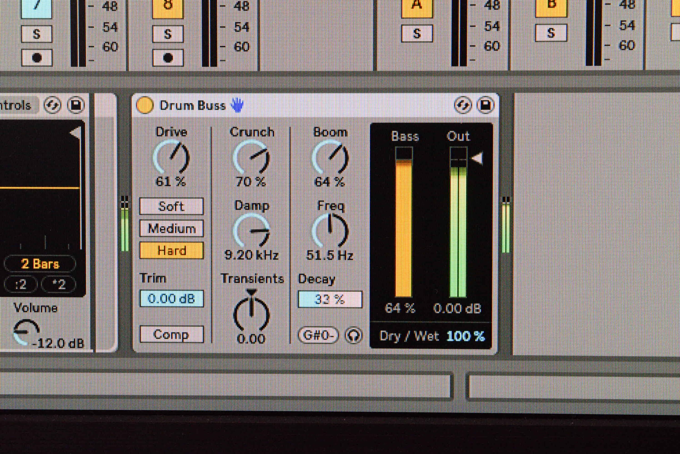Click the hot-swap icon on the left device

click(x=52, y=105)
